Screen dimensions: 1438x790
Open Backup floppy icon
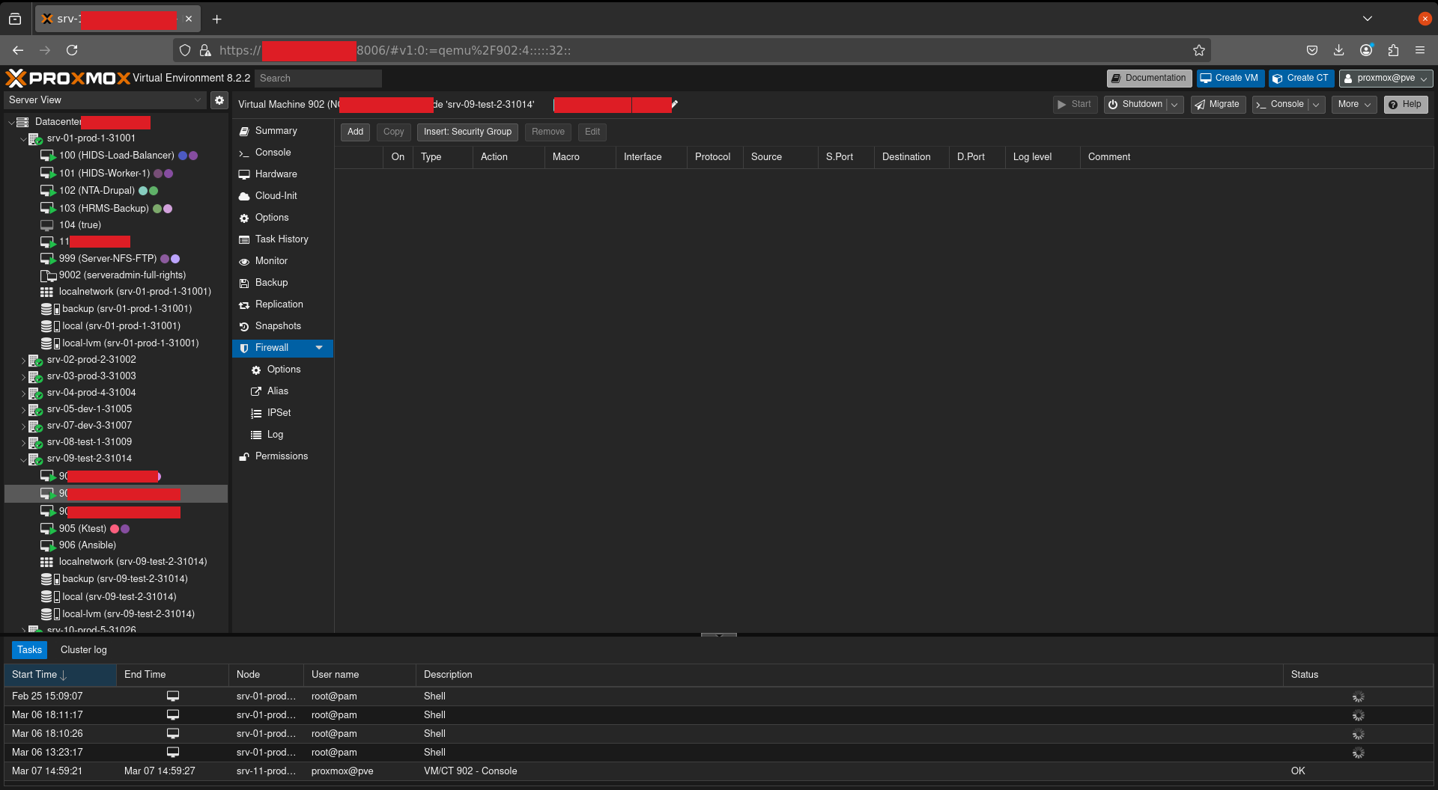coord(244,283)
